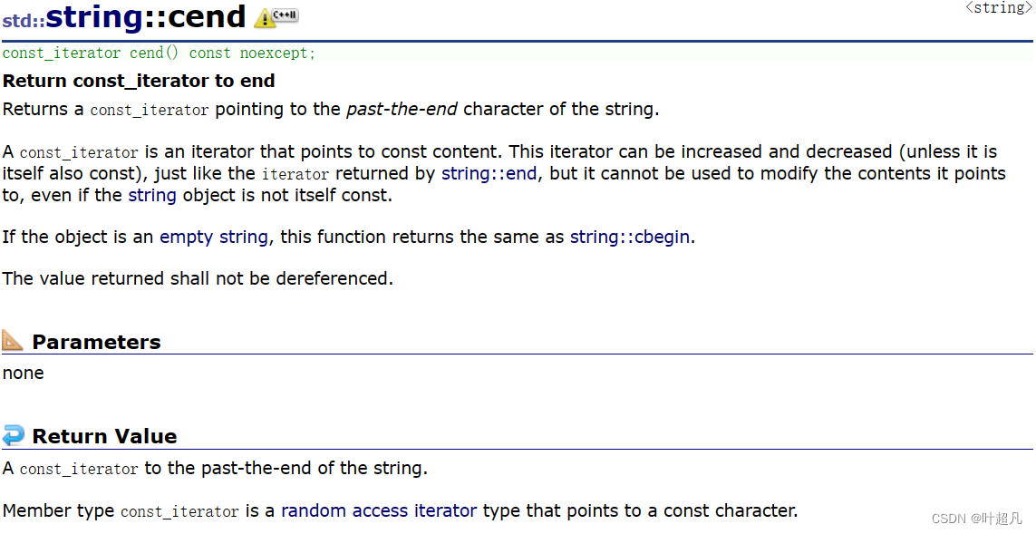Click the "Return const_iterator to end" heading
The width and height of the screenshot is (1036, 534).
pyautogui.click(x=139, y=82)
